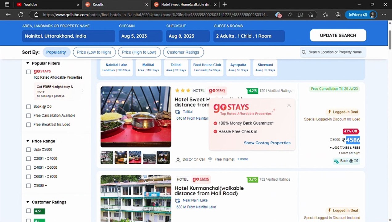The height and width of the screenshot is (222, 392).
Task: Sort by Price (High to Low)
Action: [x=139, y=52]
